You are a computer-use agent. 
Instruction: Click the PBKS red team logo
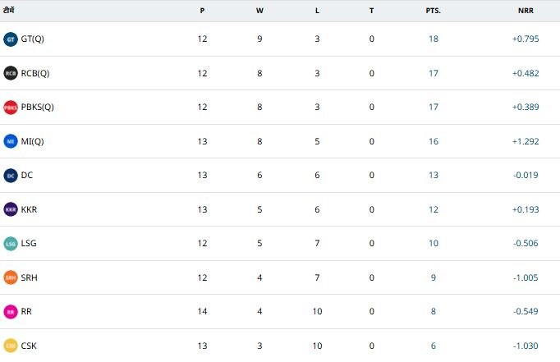click(11, 107)
